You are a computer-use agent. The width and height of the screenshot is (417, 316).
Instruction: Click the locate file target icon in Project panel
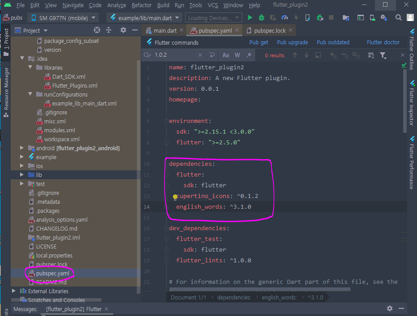[x=97, y=30]
